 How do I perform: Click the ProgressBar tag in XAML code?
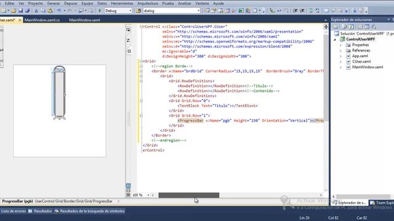point(191,121)
